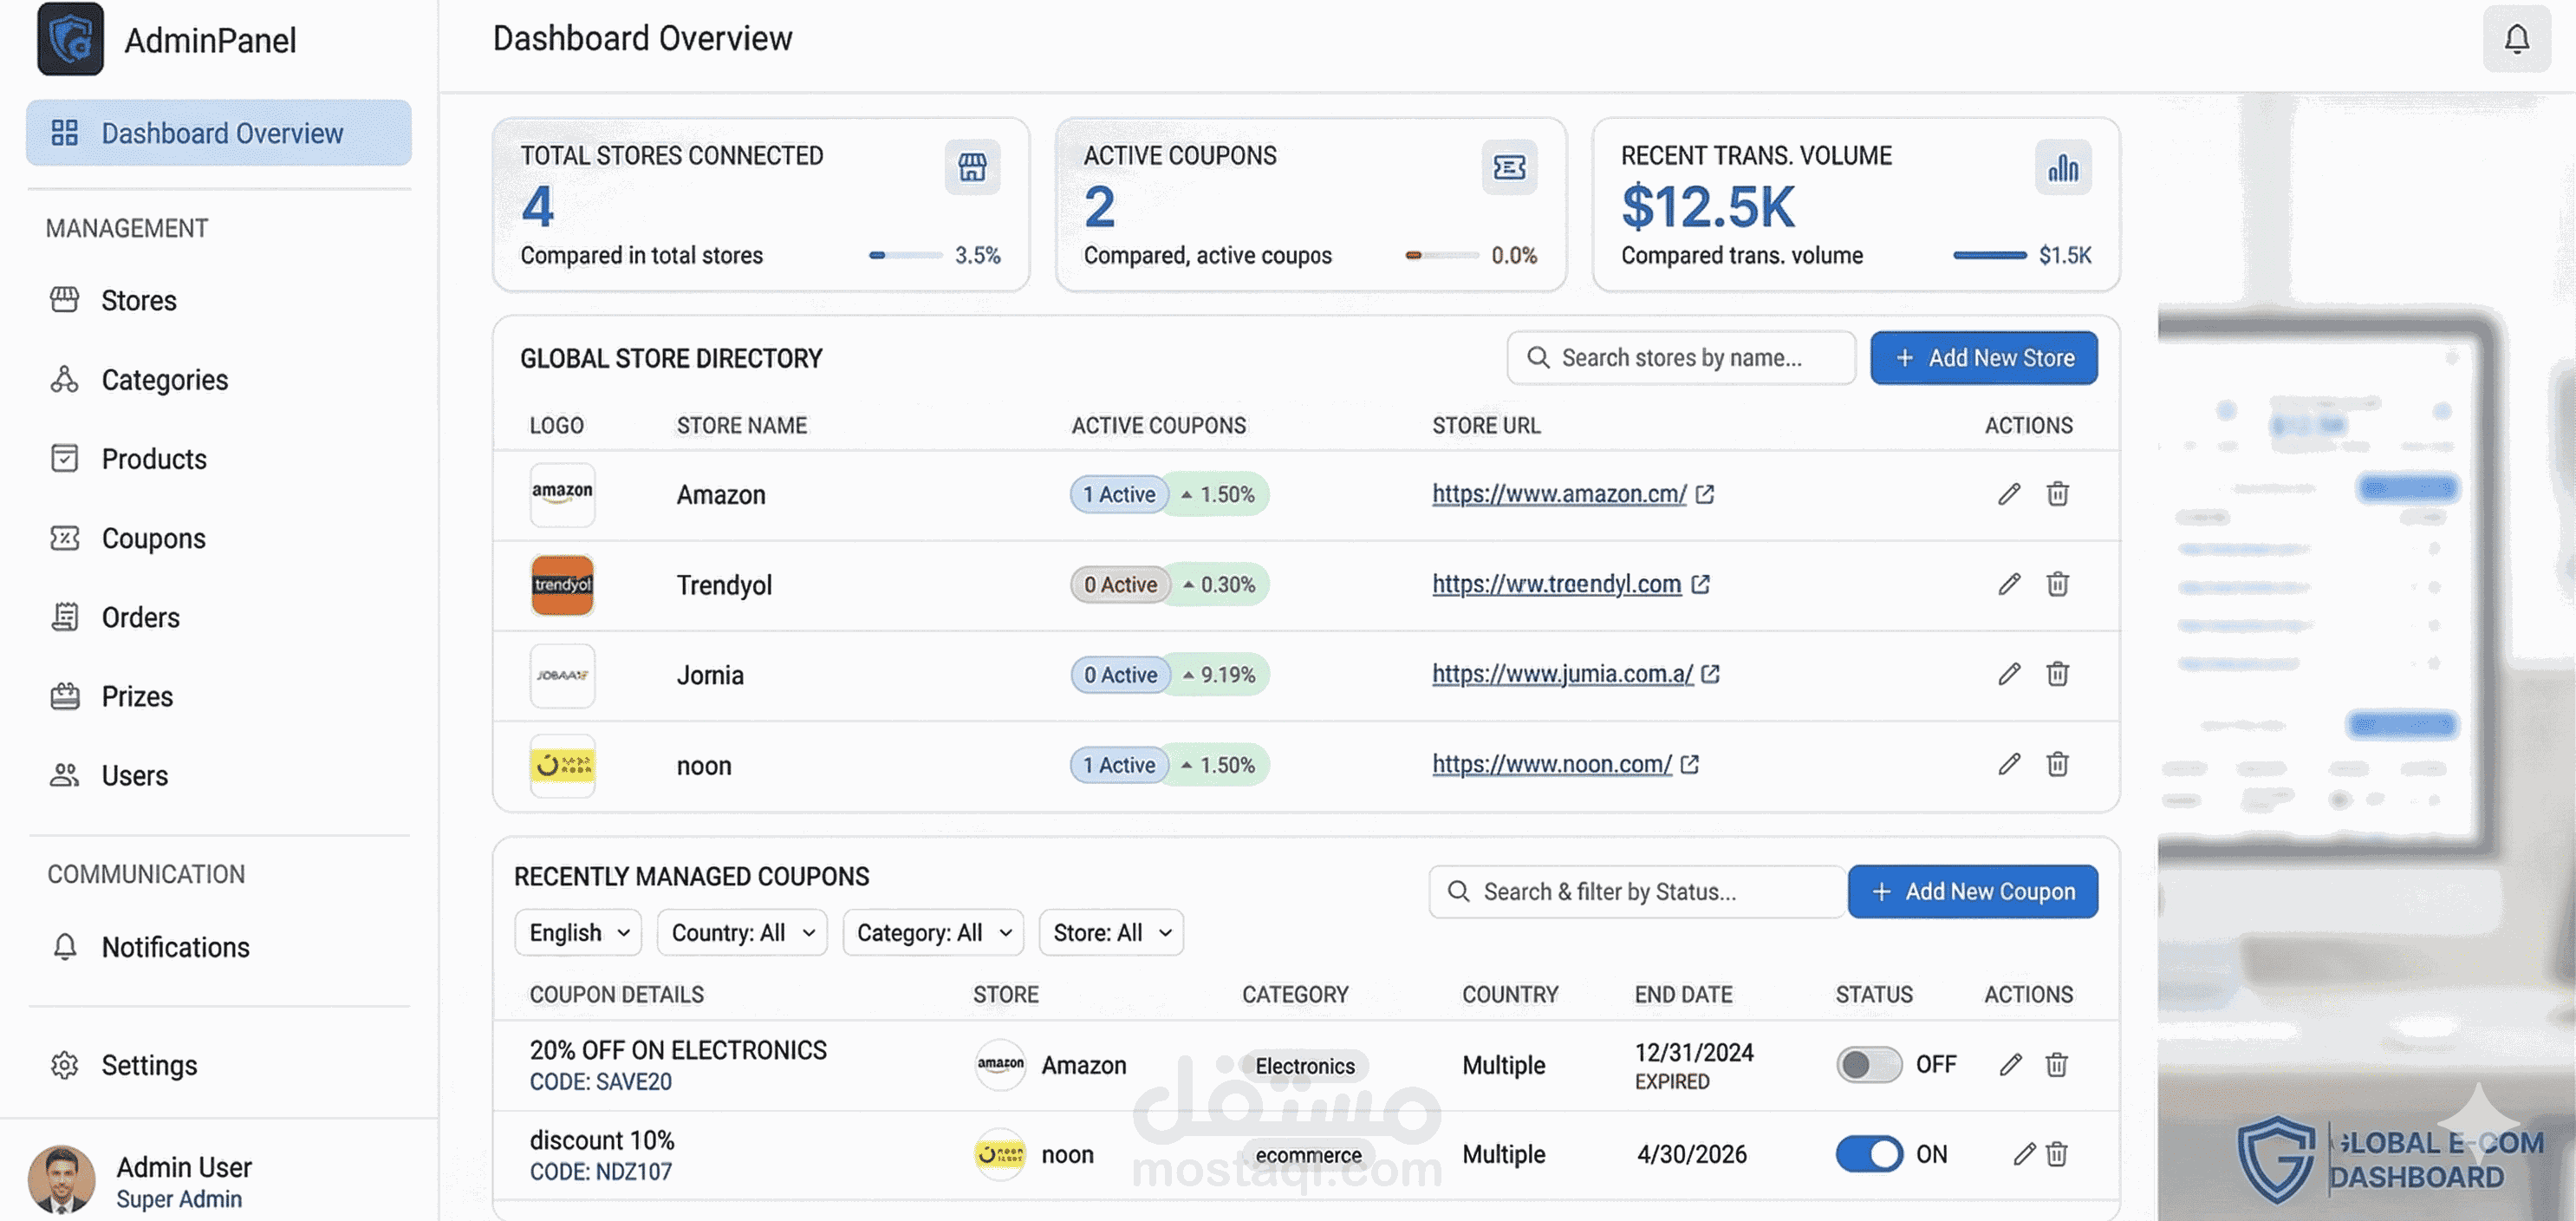Open the https://www.noon.com/ link

click(1551, 765)
